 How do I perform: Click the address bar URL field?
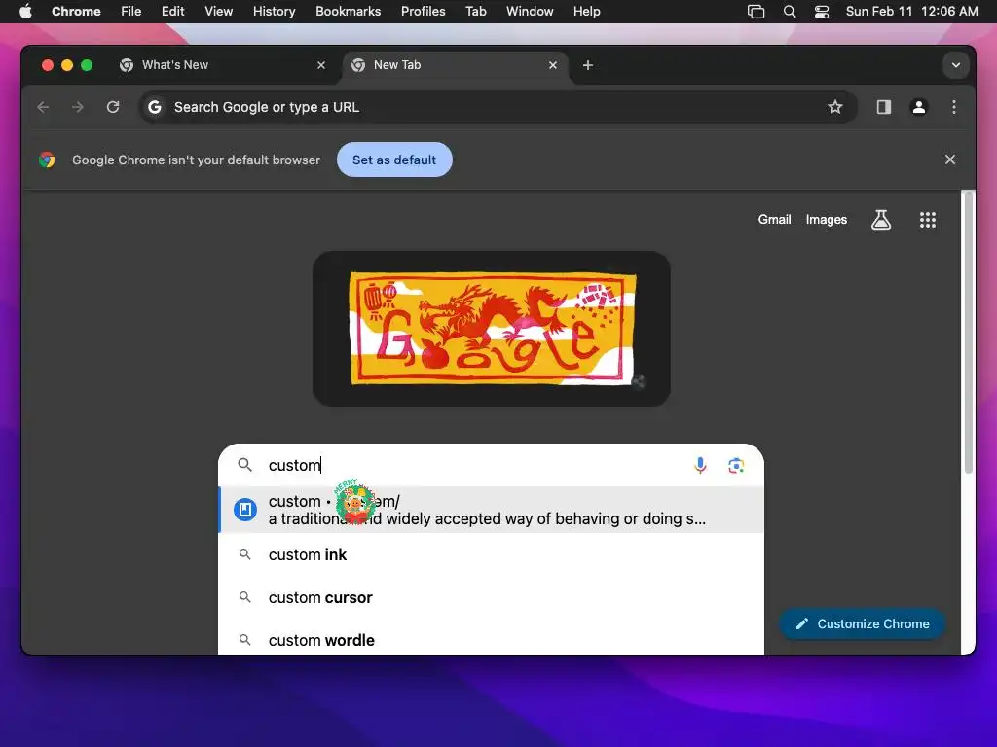[x=496, y=107]
